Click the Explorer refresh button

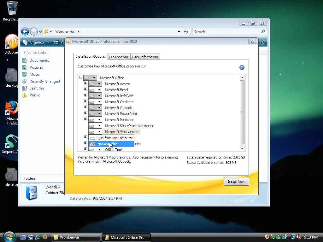pyautogui.click(x=186, y=32)
